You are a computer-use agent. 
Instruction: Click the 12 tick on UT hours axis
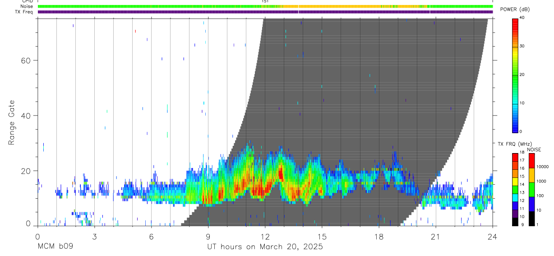click(265, 236)
